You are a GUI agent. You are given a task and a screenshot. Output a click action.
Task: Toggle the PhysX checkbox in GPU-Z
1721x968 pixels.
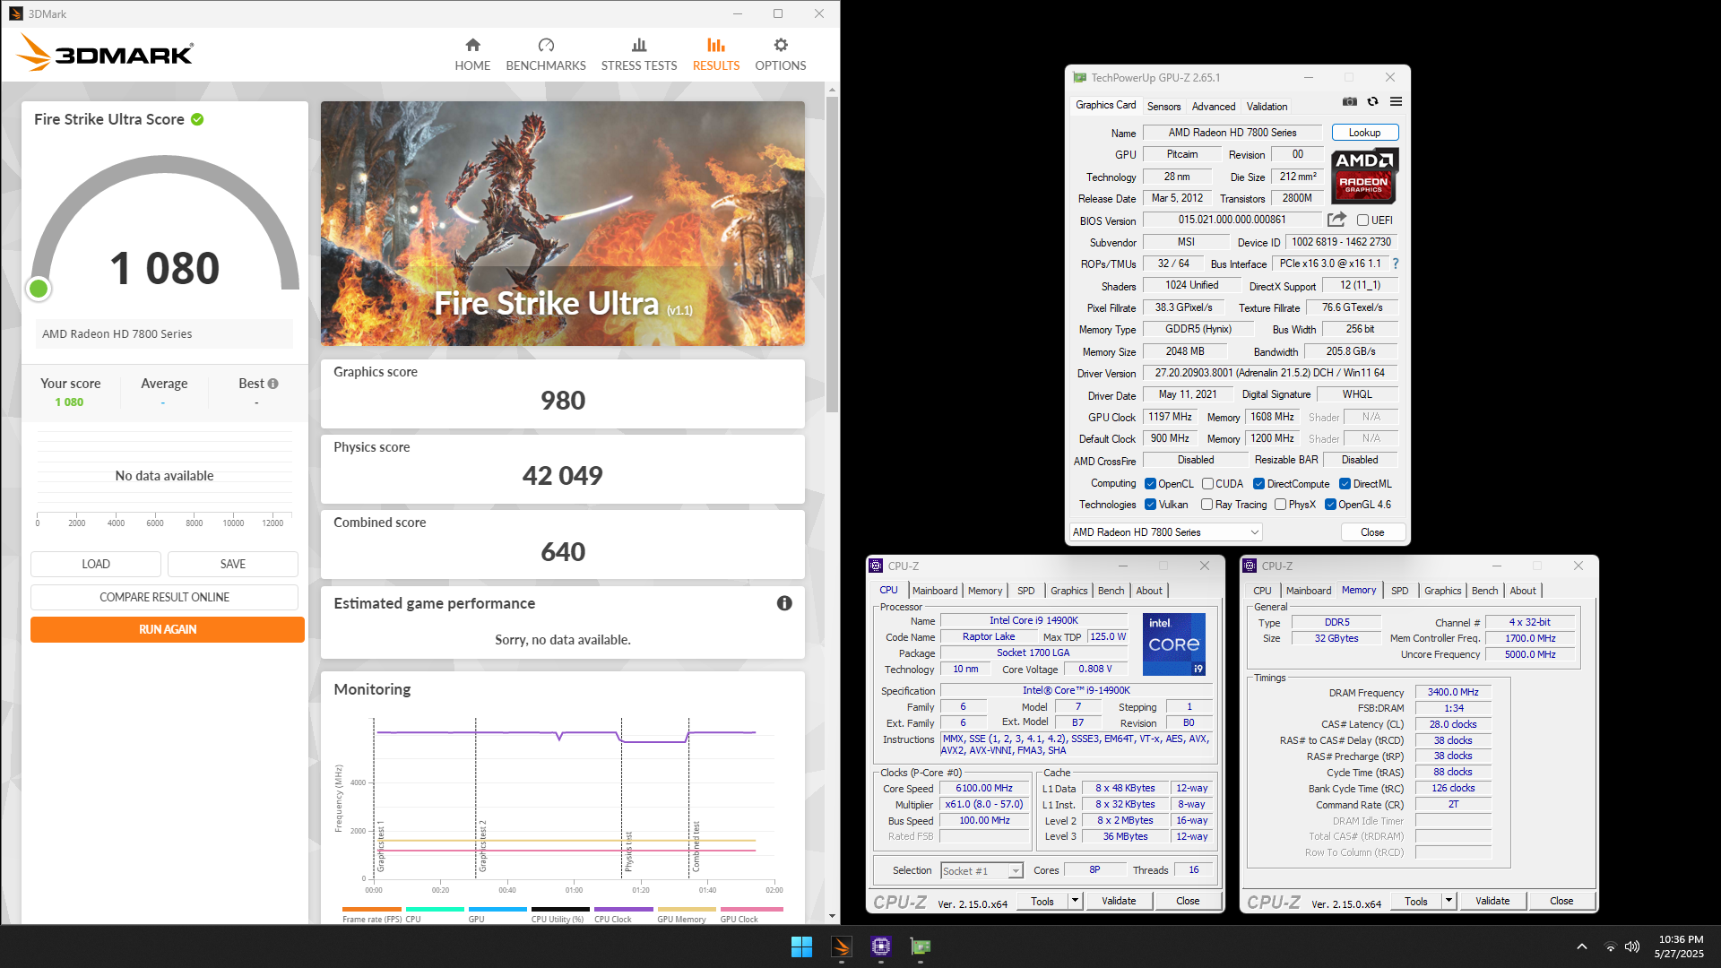tap(1280, 505)
